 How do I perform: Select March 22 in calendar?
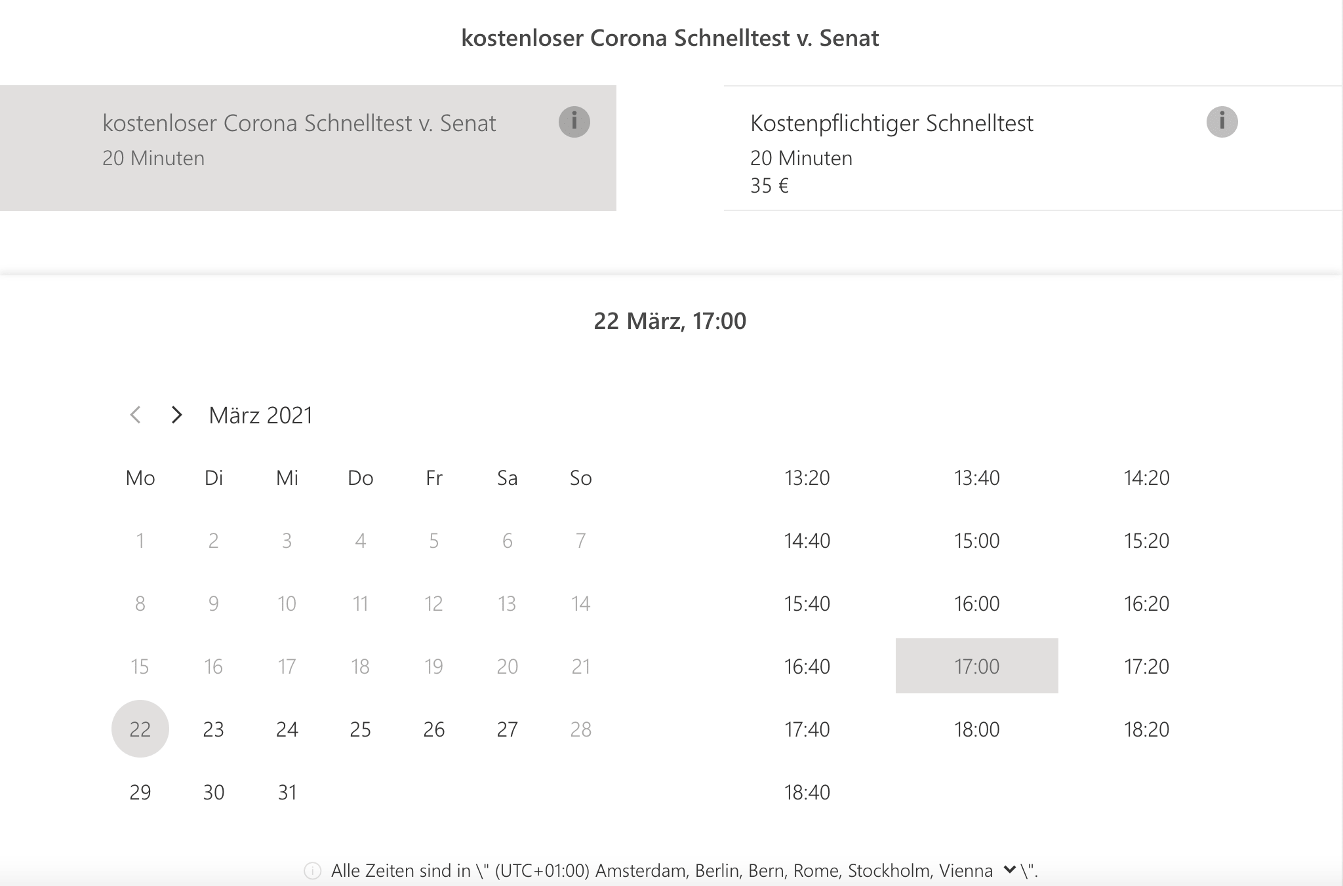pos(140,729)
